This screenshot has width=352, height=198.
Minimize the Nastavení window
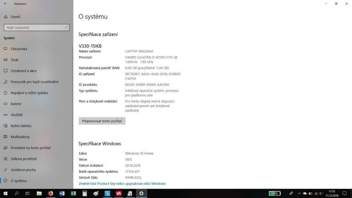(x=326, y=3)
